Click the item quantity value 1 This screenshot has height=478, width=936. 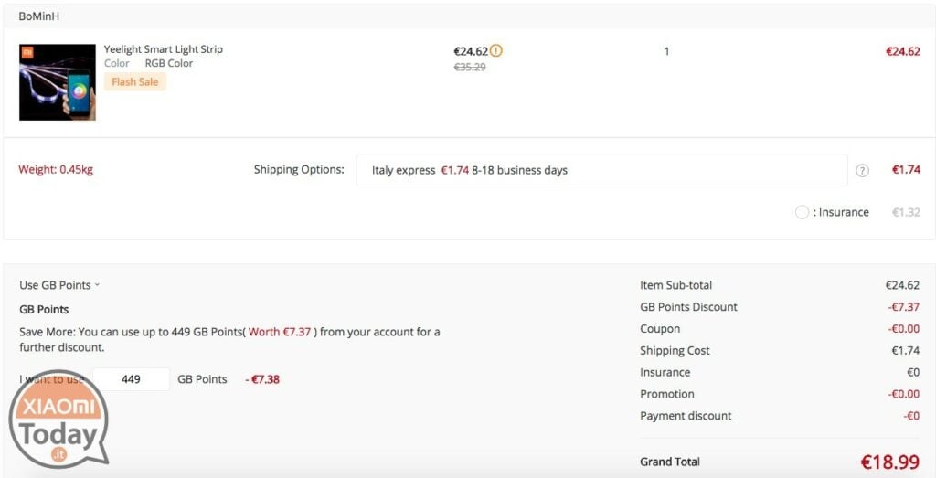pos(666,51)
